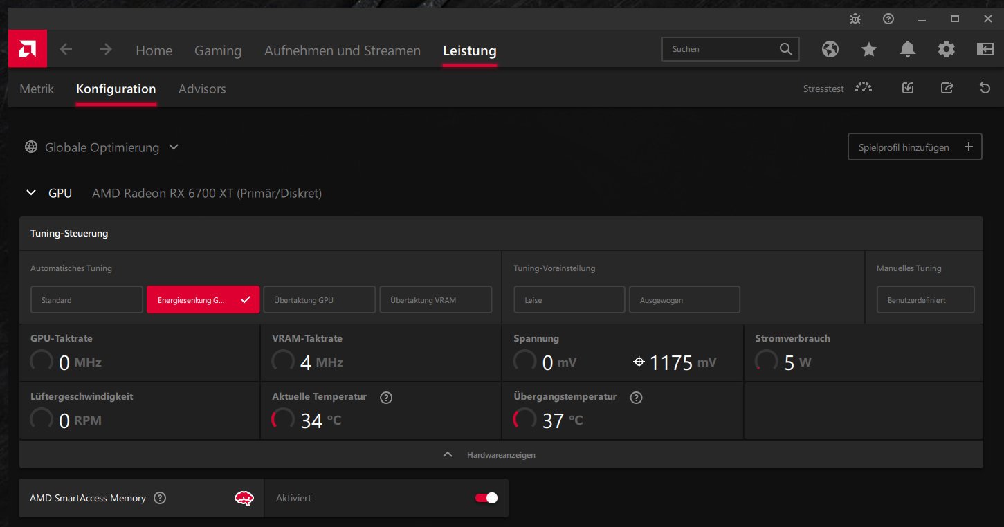Click the import profile icon
Screen dimensions: 1004x527
(x=908, y=88)
